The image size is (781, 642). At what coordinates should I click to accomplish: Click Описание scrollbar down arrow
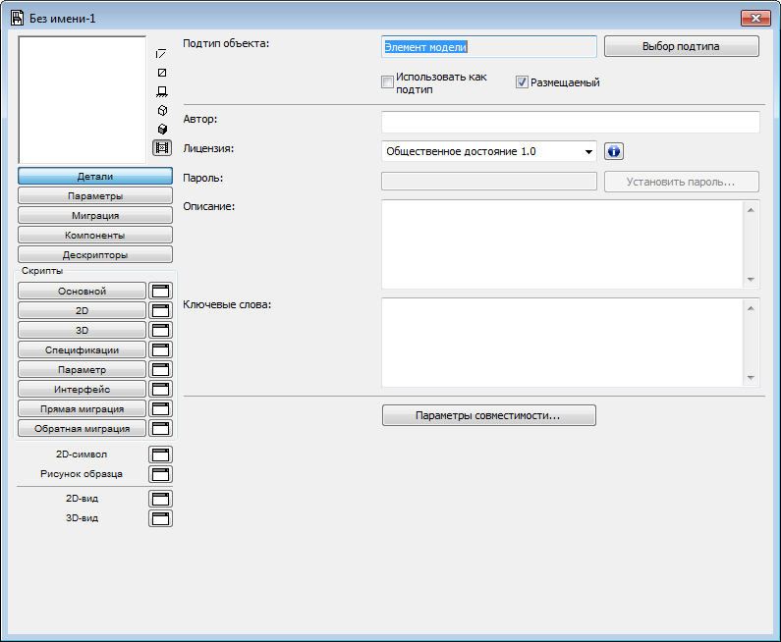[x=752, y=280]
